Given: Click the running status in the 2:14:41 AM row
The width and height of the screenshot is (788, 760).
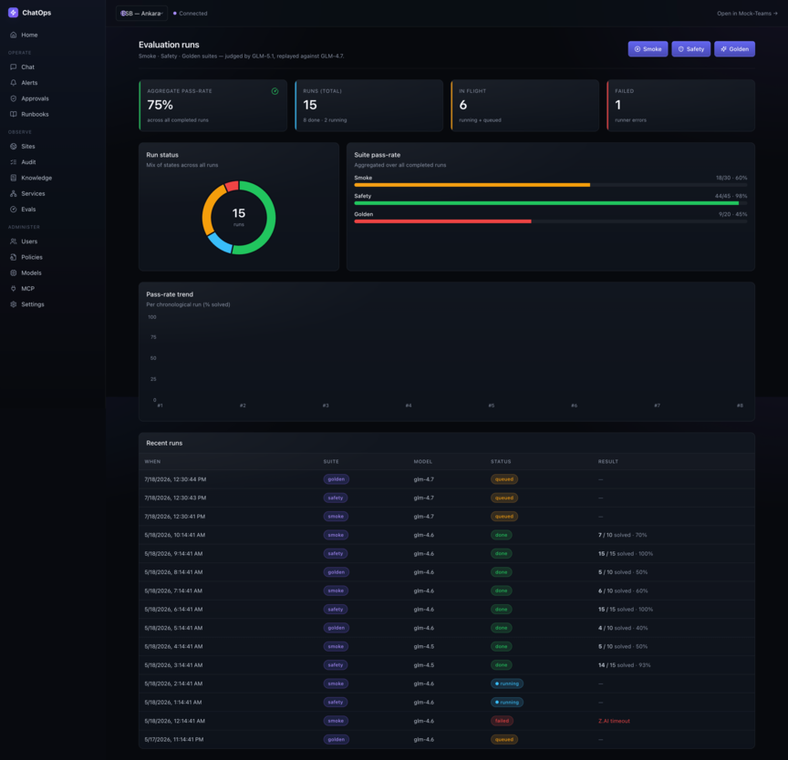Looking at the screenshot, I should 507,683.
